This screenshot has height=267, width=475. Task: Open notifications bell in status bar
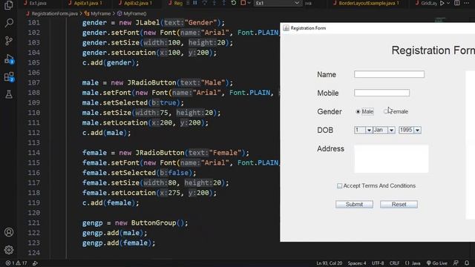tap(467, 263)
